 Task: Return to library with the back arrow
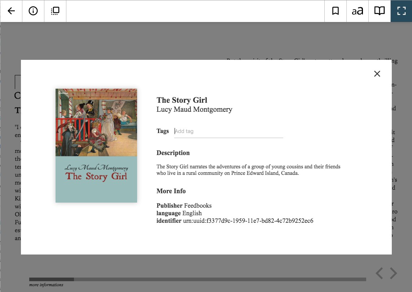(11, 11)
